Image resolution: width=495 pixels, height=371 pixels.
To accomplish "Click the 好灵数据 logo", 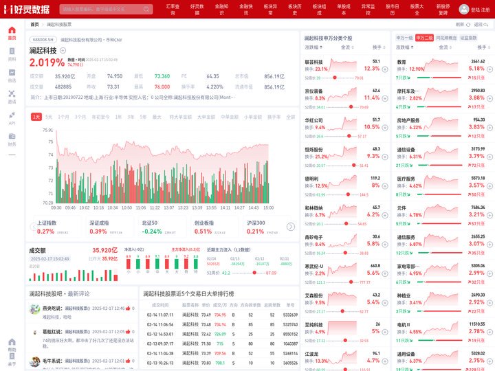I will (x=27, y=9).
